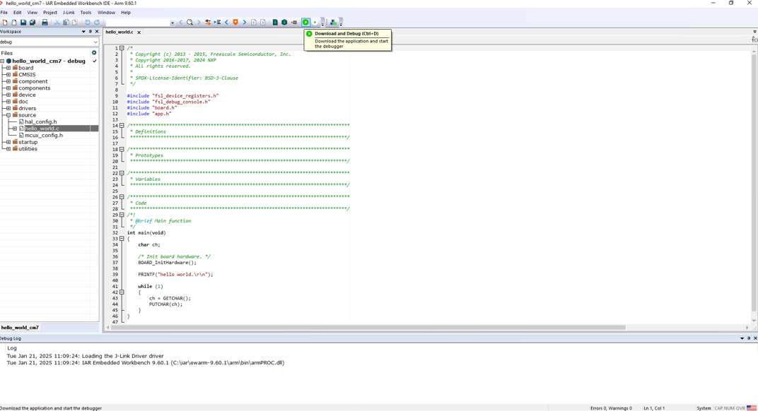The height and width of the screenshot is (411, 758).
Task: Click the Download and Debug button
Action: [x=305, y=23]
